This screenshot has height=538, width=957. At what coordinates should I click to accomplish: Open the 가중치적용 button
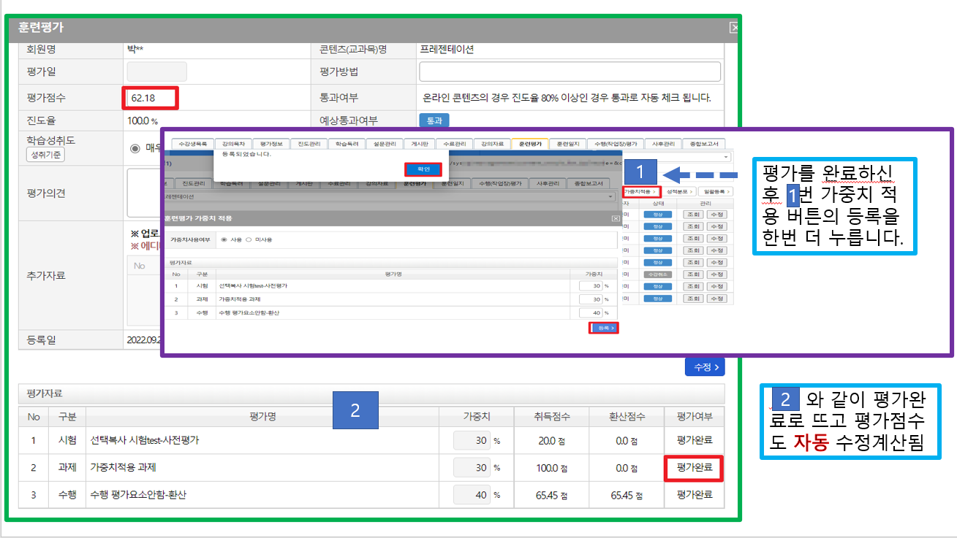coord(640,191)
